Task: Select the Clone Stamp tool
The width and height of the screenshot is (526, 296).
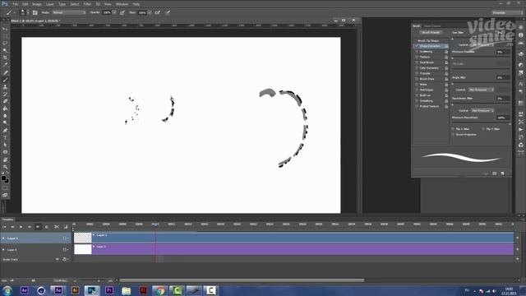Action: pyautogui.click(x=5, y=87)
